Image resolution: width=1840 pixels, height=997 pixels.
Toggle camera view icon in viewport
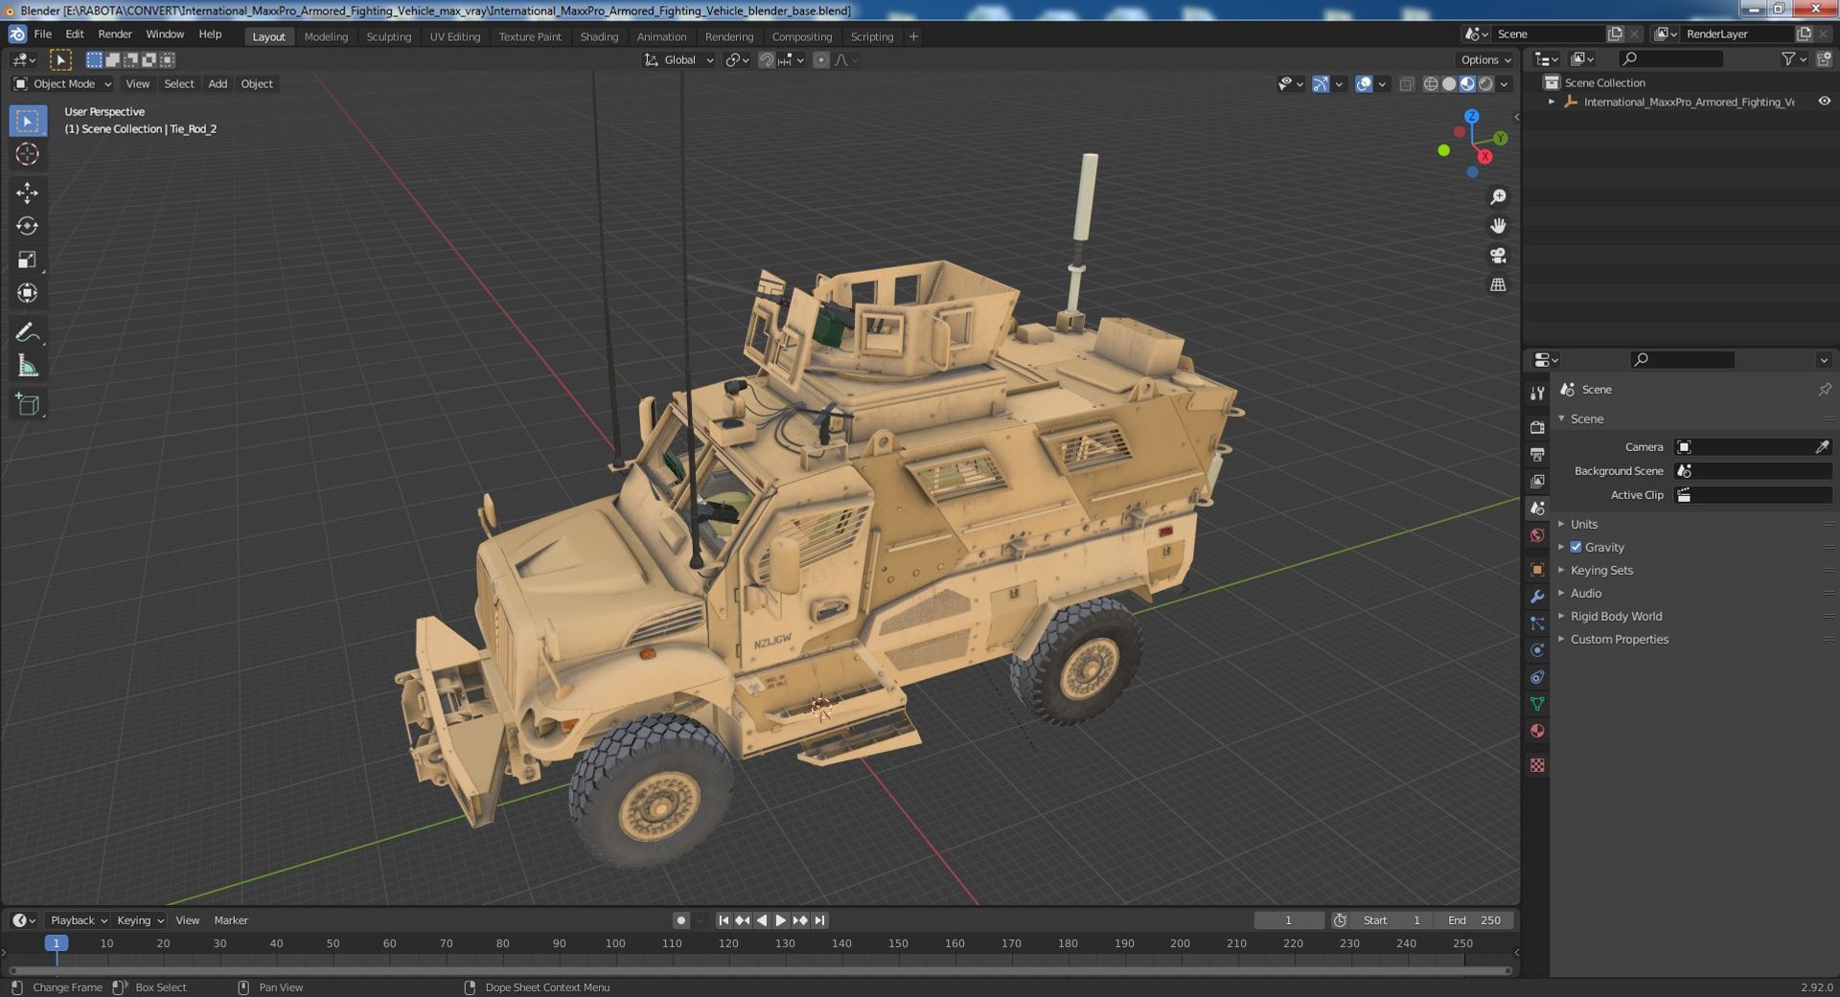(x=1498, y=256)
